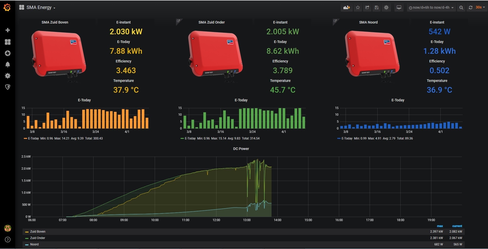Open the Configuration gear in sidebar
Viewport: 488px width, 249px height.
(x=8, y=76)
